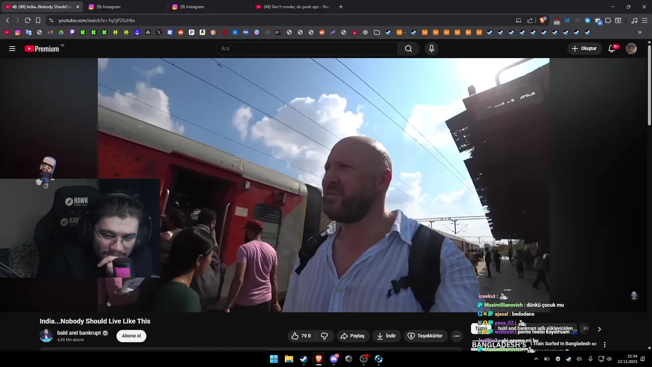This screenshot has height=367, width=652.
Task: Switch to the first Instagram tab
Action: click(x=125, y=7)
